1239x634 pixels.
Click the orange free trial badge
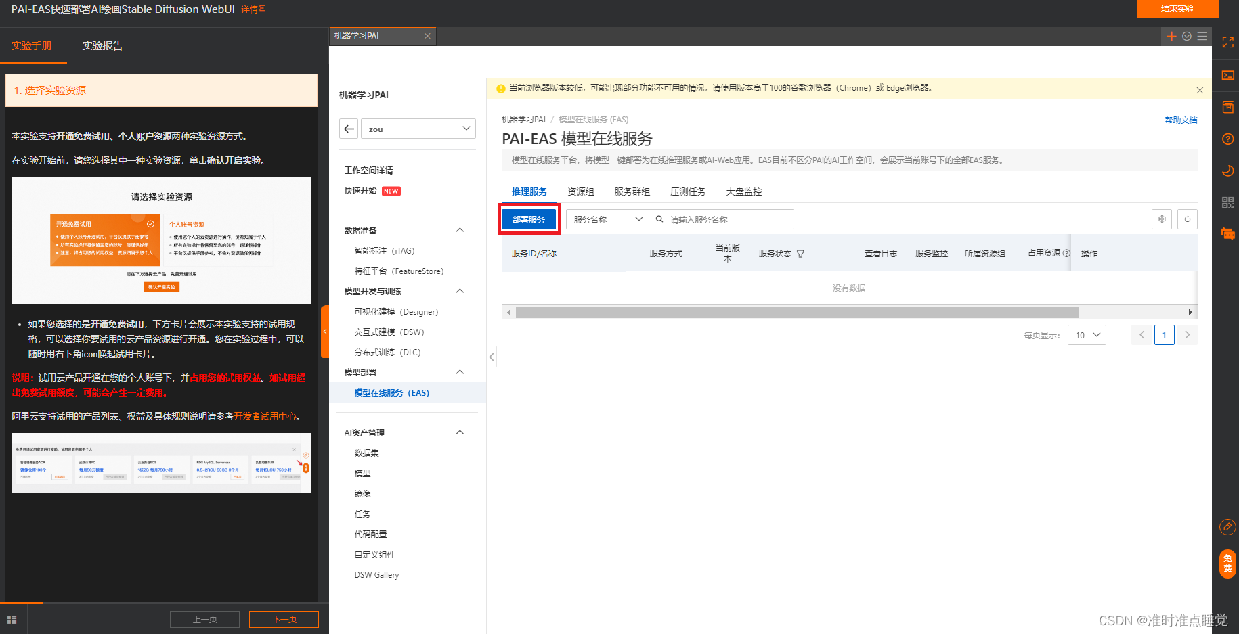(x=1227, y=564)
